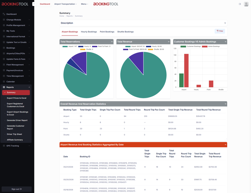Open the Dashboard top navigation tab
This screenshot has height=193, width=251.
pos(45,4)
